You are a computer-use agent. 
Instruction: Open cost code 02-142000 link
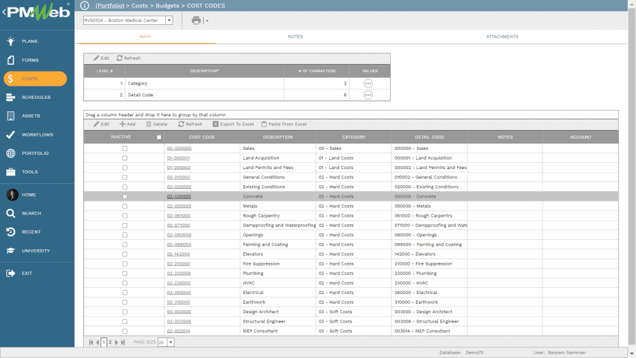click(x=178, y=254)
